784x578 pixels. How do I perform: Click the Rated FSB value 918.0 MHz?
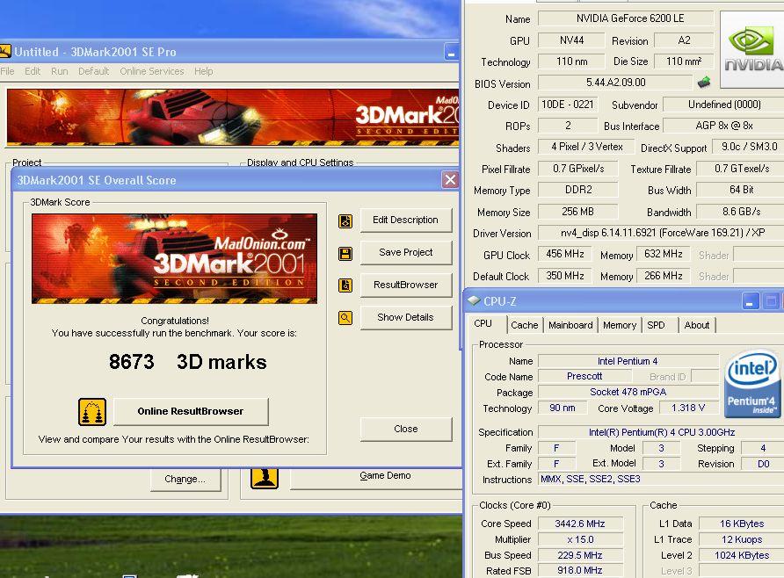(x=580, y=570)
